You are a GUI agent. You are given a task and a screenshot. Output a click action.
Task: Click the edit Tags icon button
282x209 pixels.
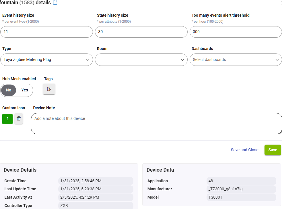[49, 89]
